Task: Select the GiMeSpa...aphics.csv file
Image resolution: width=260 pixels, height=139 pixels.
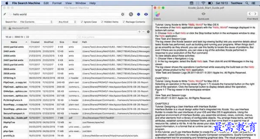Action: click(15, 91)
